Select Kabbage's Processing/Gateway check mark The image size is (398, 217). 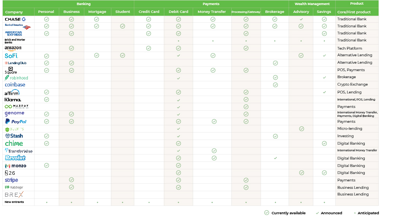tap(246, 187)
